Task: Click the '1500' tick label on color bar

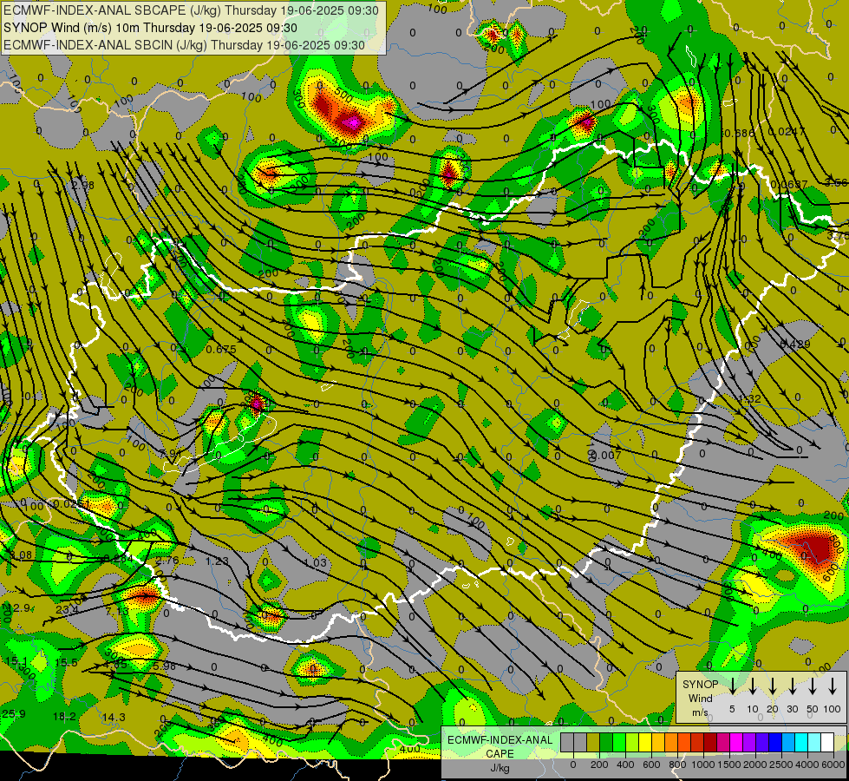Action: (x=729, y=765)
